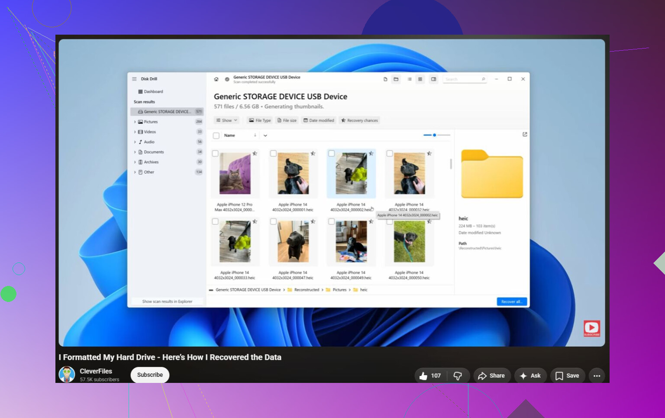The image size is (665, 418).
Task: Expand the Pictures category in sidebar
Action: pos(135,122)
